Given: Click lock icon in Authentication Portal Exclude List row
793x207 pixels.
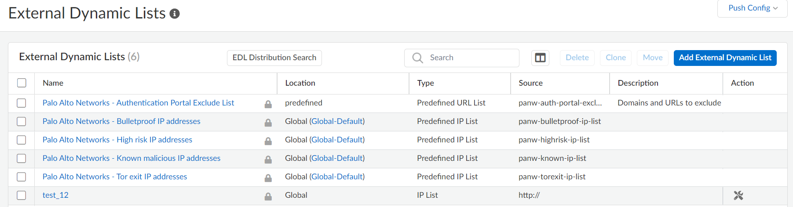Looking at the screenshot, I should coord(268,104).
